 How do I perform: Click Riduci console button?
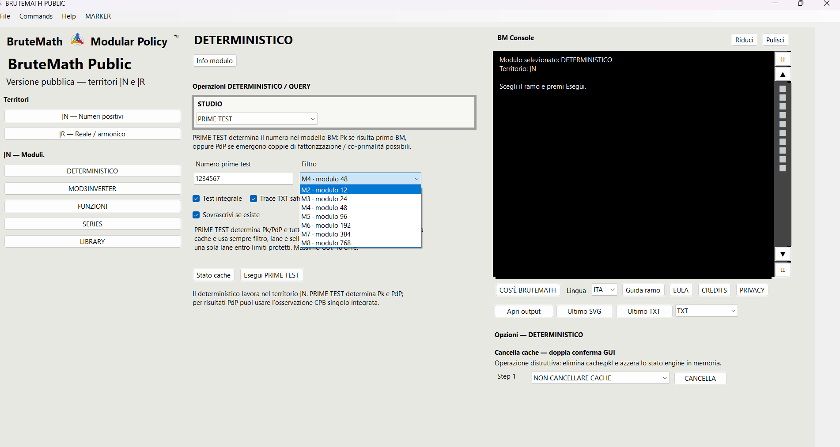pos(744,40)
